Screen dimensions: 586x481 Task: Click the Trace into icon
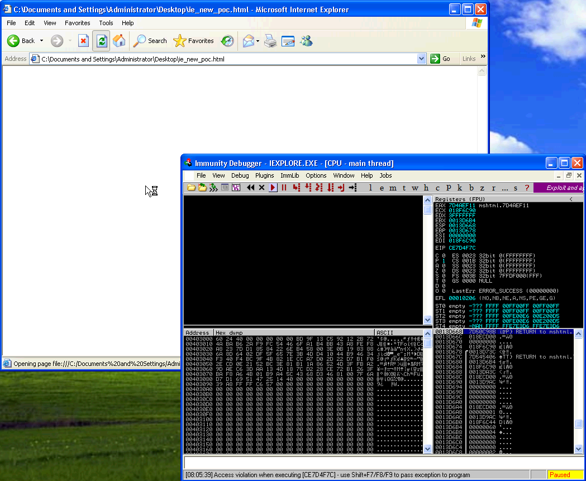click(x=319, y=188)
